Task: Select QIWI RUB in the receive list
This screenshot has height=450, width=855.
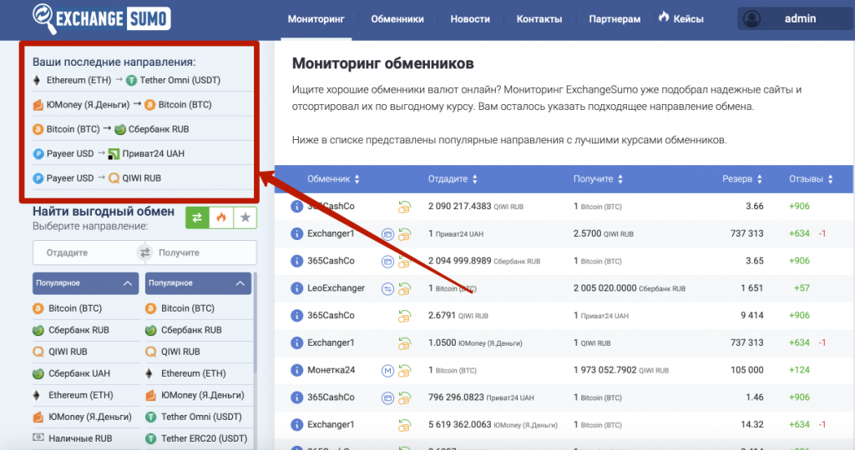Action: 173,352
